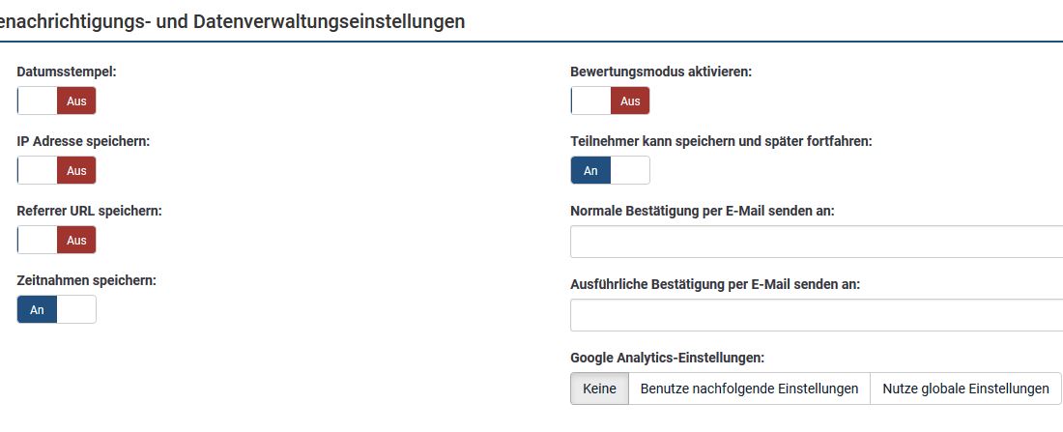
Task: Click the 'IP Adresse speichern:' label text
Action: point(83,141)
